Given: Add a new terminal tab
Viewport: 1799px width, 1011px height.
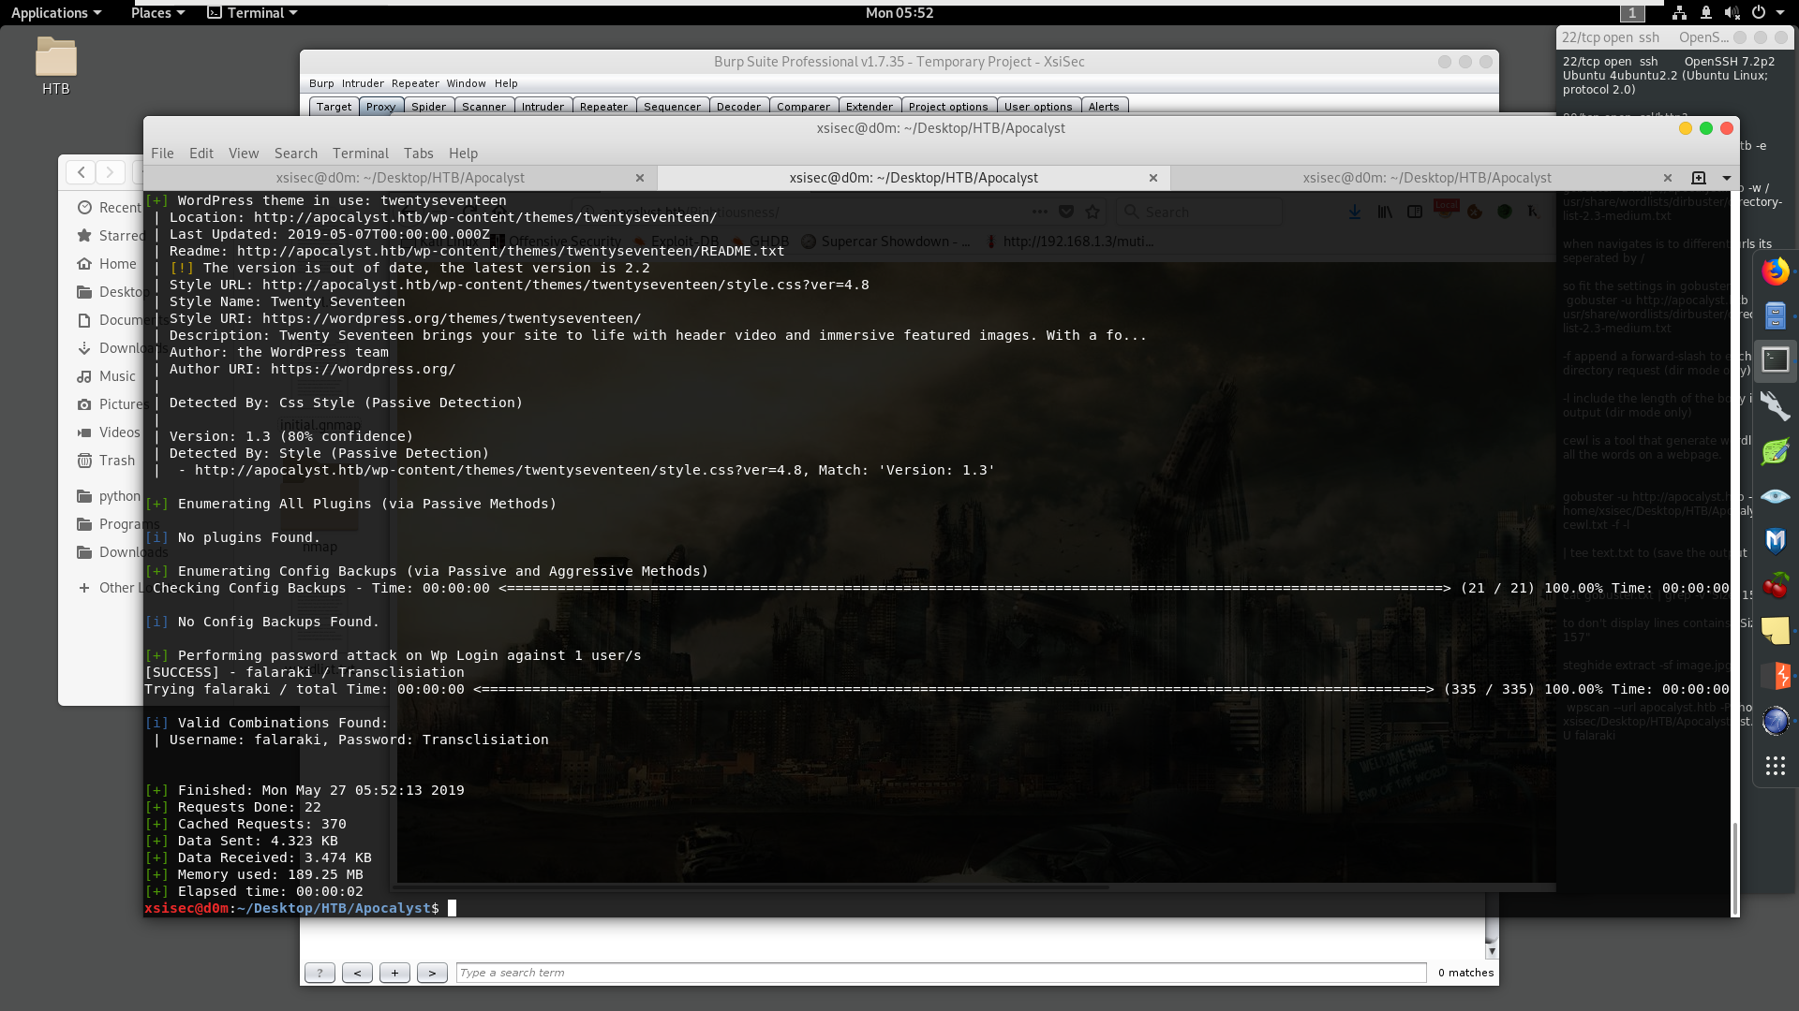Looking at the screenshot, I should click(1699, 178).
